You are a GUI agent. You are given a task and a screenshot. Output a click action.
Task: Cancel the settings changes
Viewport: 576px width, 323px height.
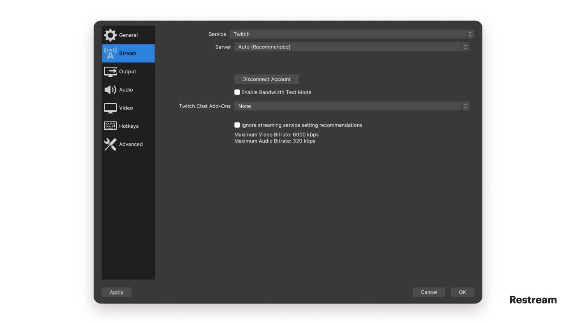429,292
